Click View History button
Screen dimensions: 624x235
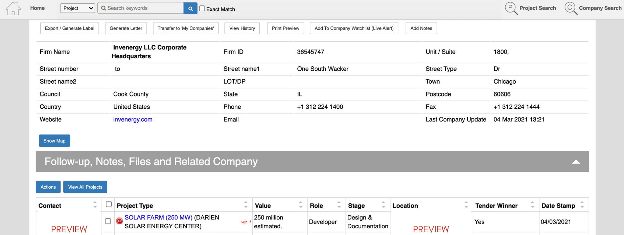click(242, 28)
